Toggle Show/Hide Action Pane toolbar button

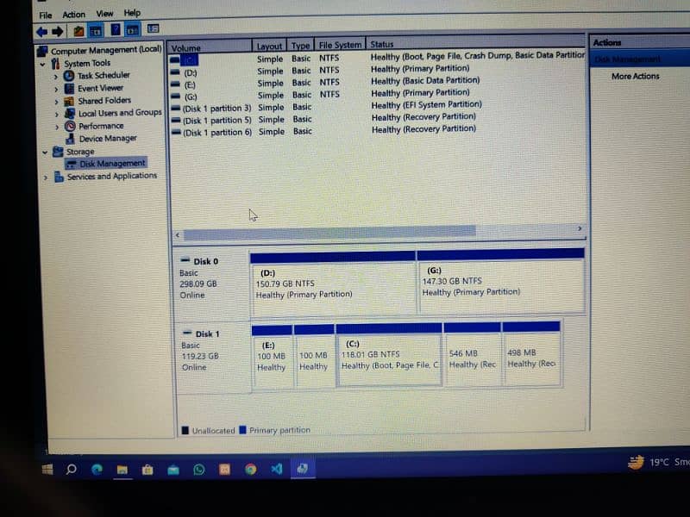click(x=133, y=30)
